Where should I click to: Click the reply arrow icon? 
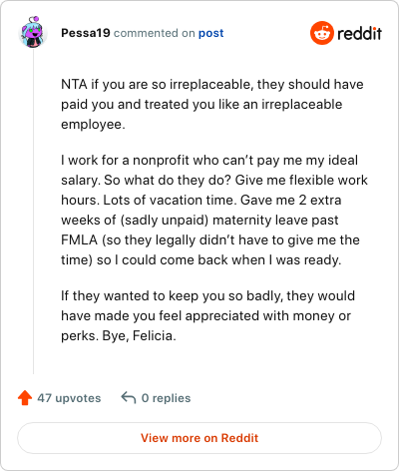coord(129,397)
